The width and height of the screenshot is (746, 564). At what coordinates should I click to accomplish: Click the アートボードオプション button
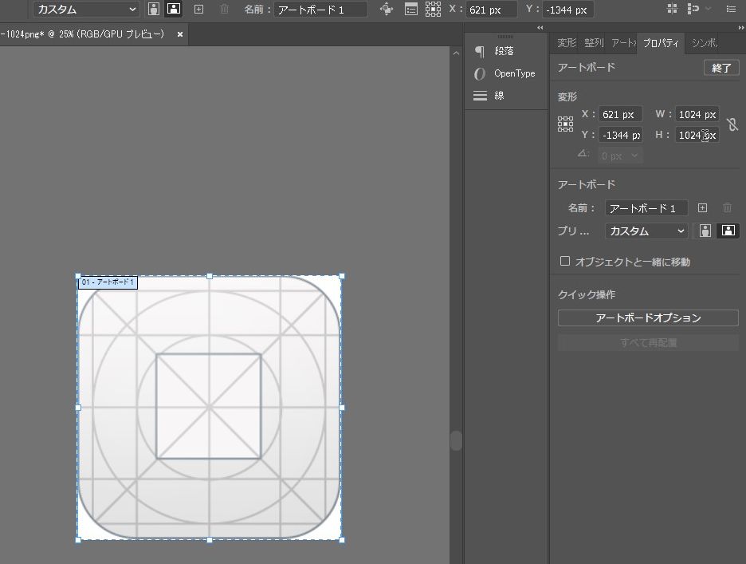click(x=648, y=317)
